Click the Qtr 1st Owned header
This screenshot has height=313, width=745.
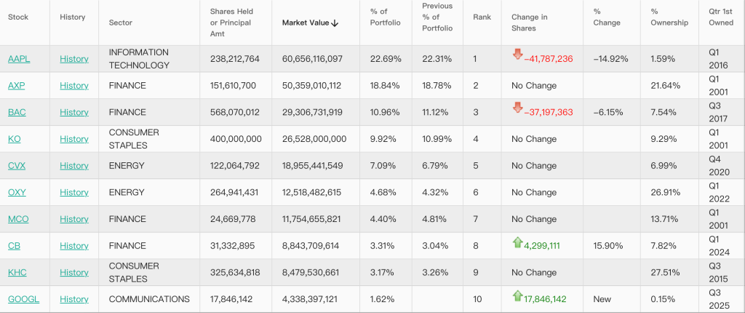[720, 17]
